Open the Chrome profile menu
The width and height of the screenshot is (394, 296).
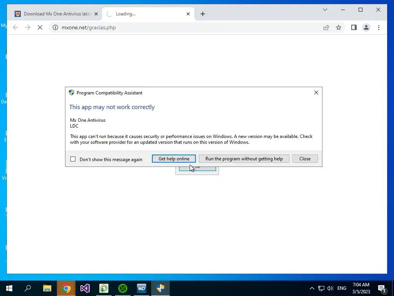[x=366, y=27]
